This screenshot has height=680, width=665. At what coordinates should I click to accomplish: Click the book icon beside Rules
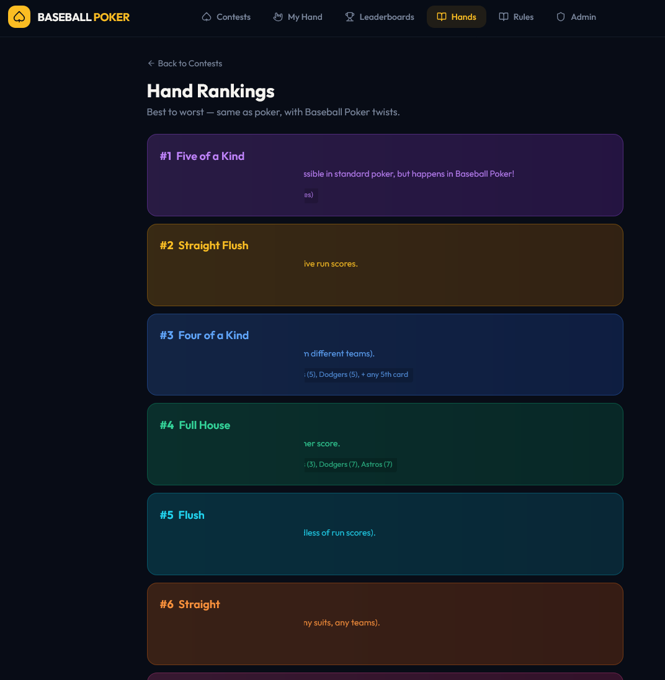504,17
